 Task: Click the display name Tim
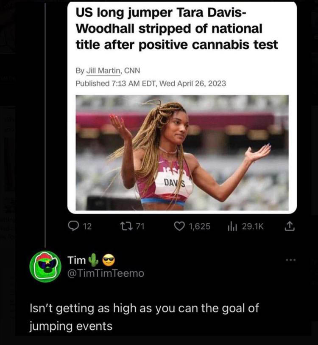tap(76, 259)
